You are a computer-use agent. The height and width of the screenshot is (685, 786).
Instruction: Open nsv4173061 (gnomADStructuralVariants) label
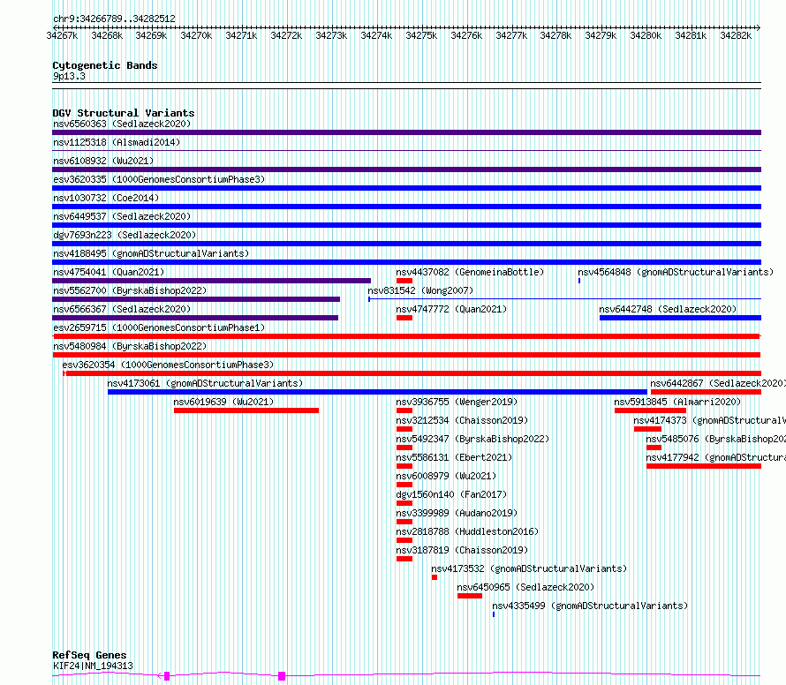pyautogui.click(x=205, y=383)
